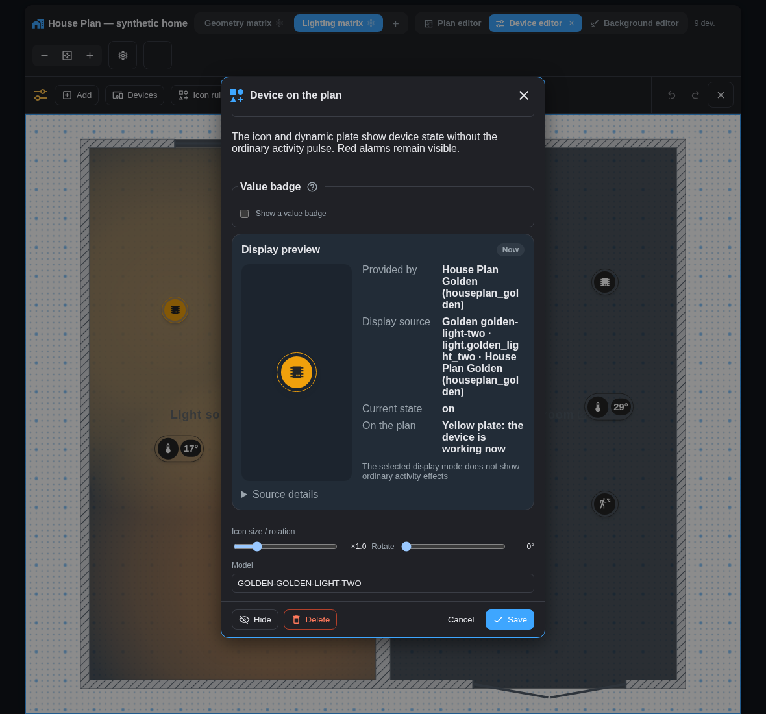The width and height of the screenshot is (766, 714).
Task: Add a new matrix tab with plus
Action: coord(396,23)
